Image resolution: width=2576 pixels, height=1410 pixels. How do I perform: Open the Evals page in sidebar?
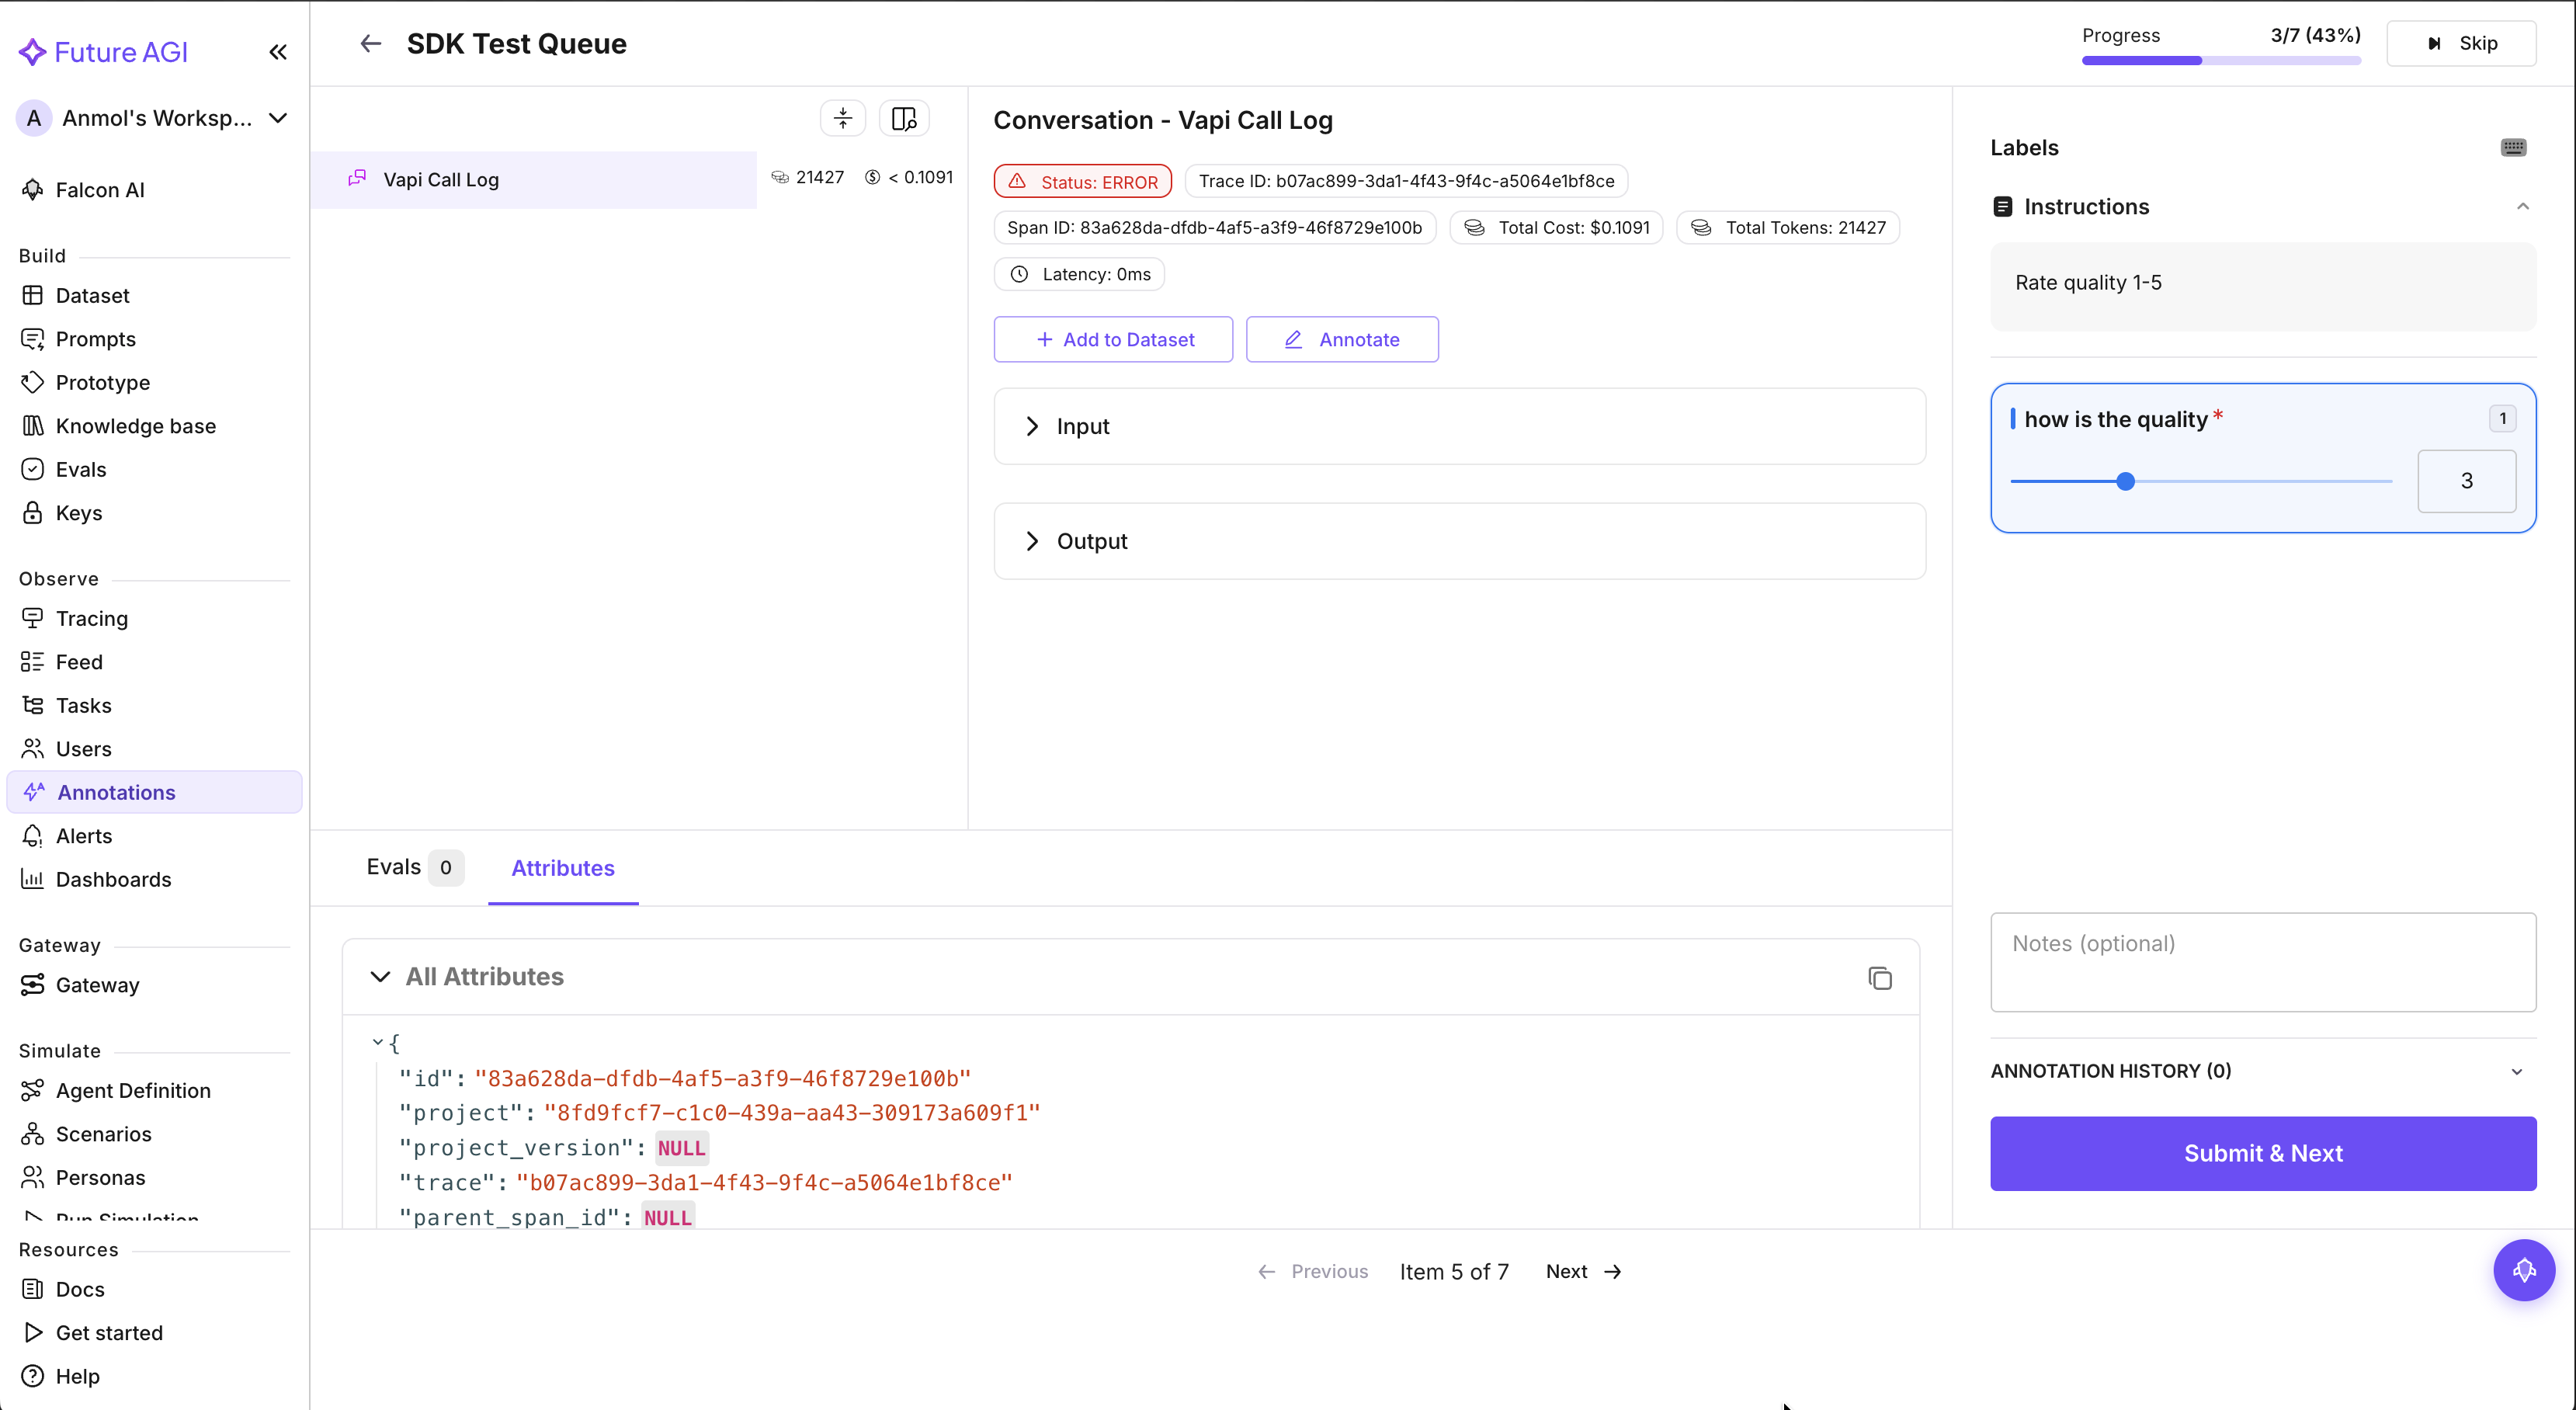pos(80,469)
